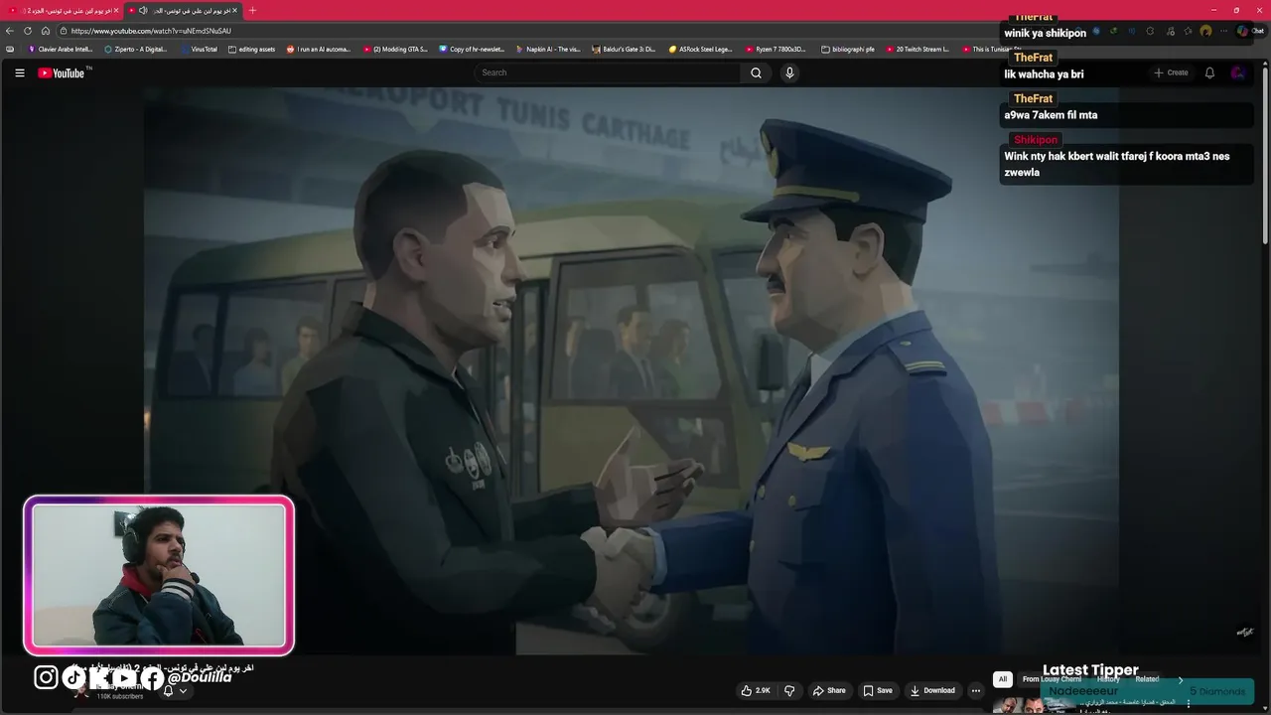Open the Clavier Arabe Intell... bookmark
Screen dimensions: 1271x715
(x=61, y=49)
